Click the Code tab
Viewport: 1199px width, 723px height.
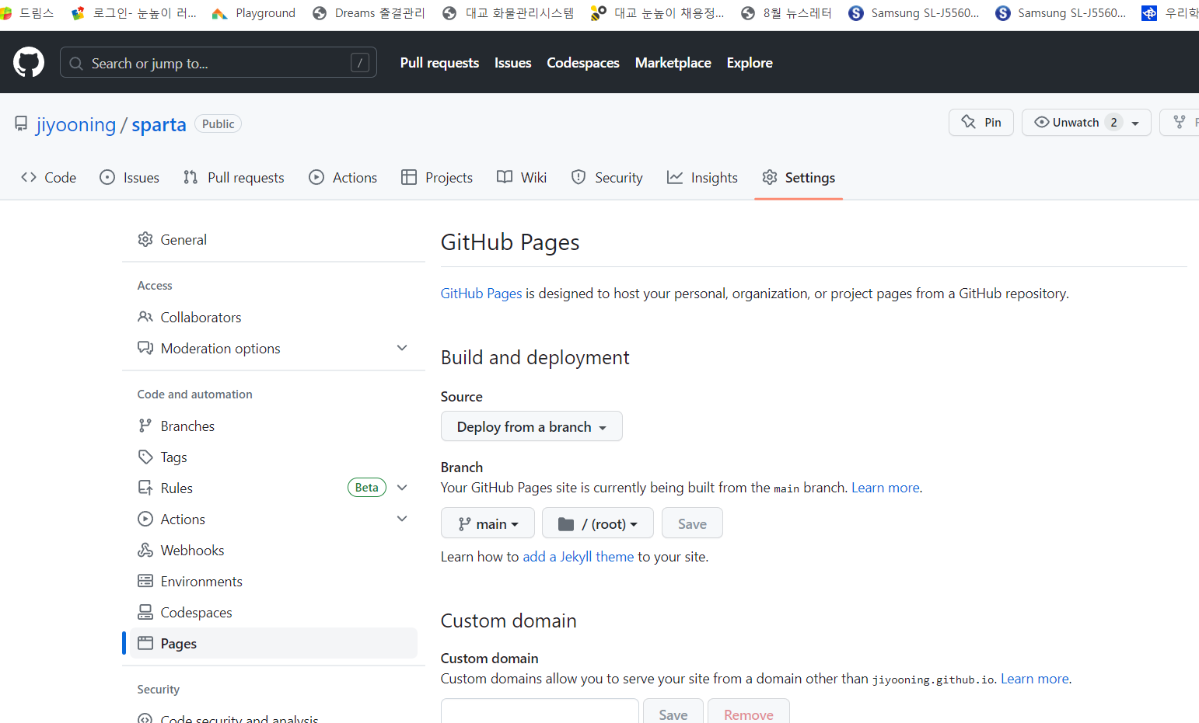49,178
